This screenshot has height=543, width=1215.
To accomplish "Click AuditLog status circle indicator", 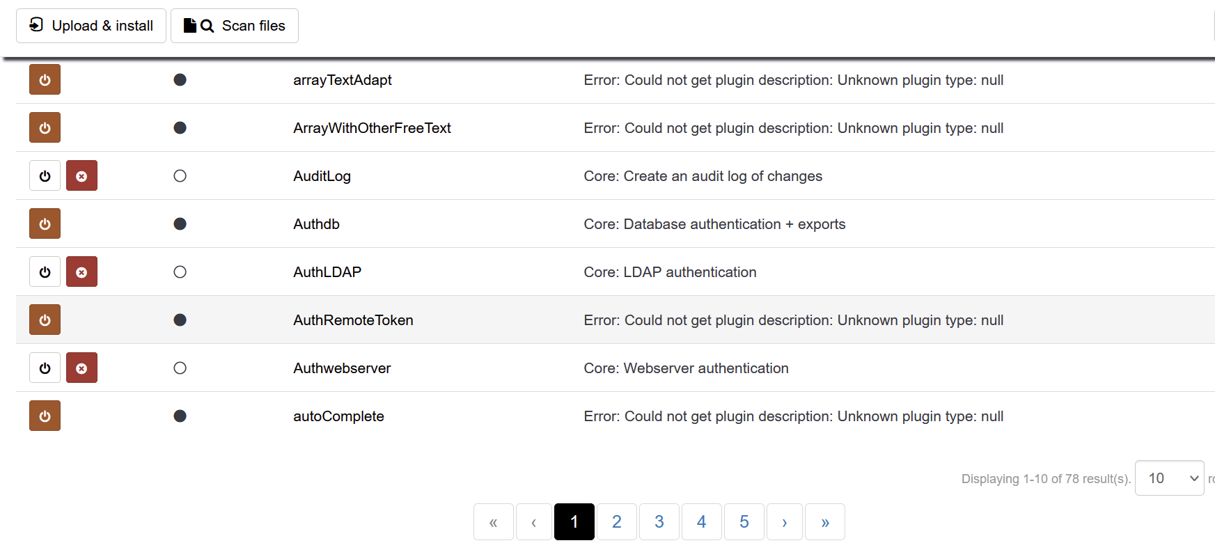I will click(x=180, y=176).
